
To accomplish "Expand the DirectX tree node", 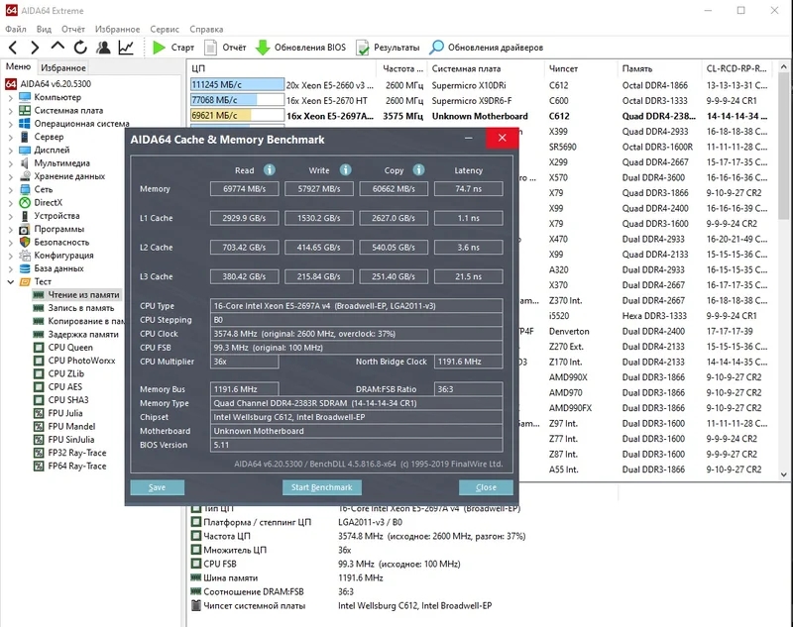I will [11, 203].
